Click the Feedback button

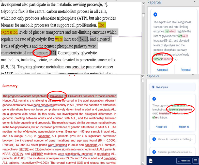coord(183,161)
